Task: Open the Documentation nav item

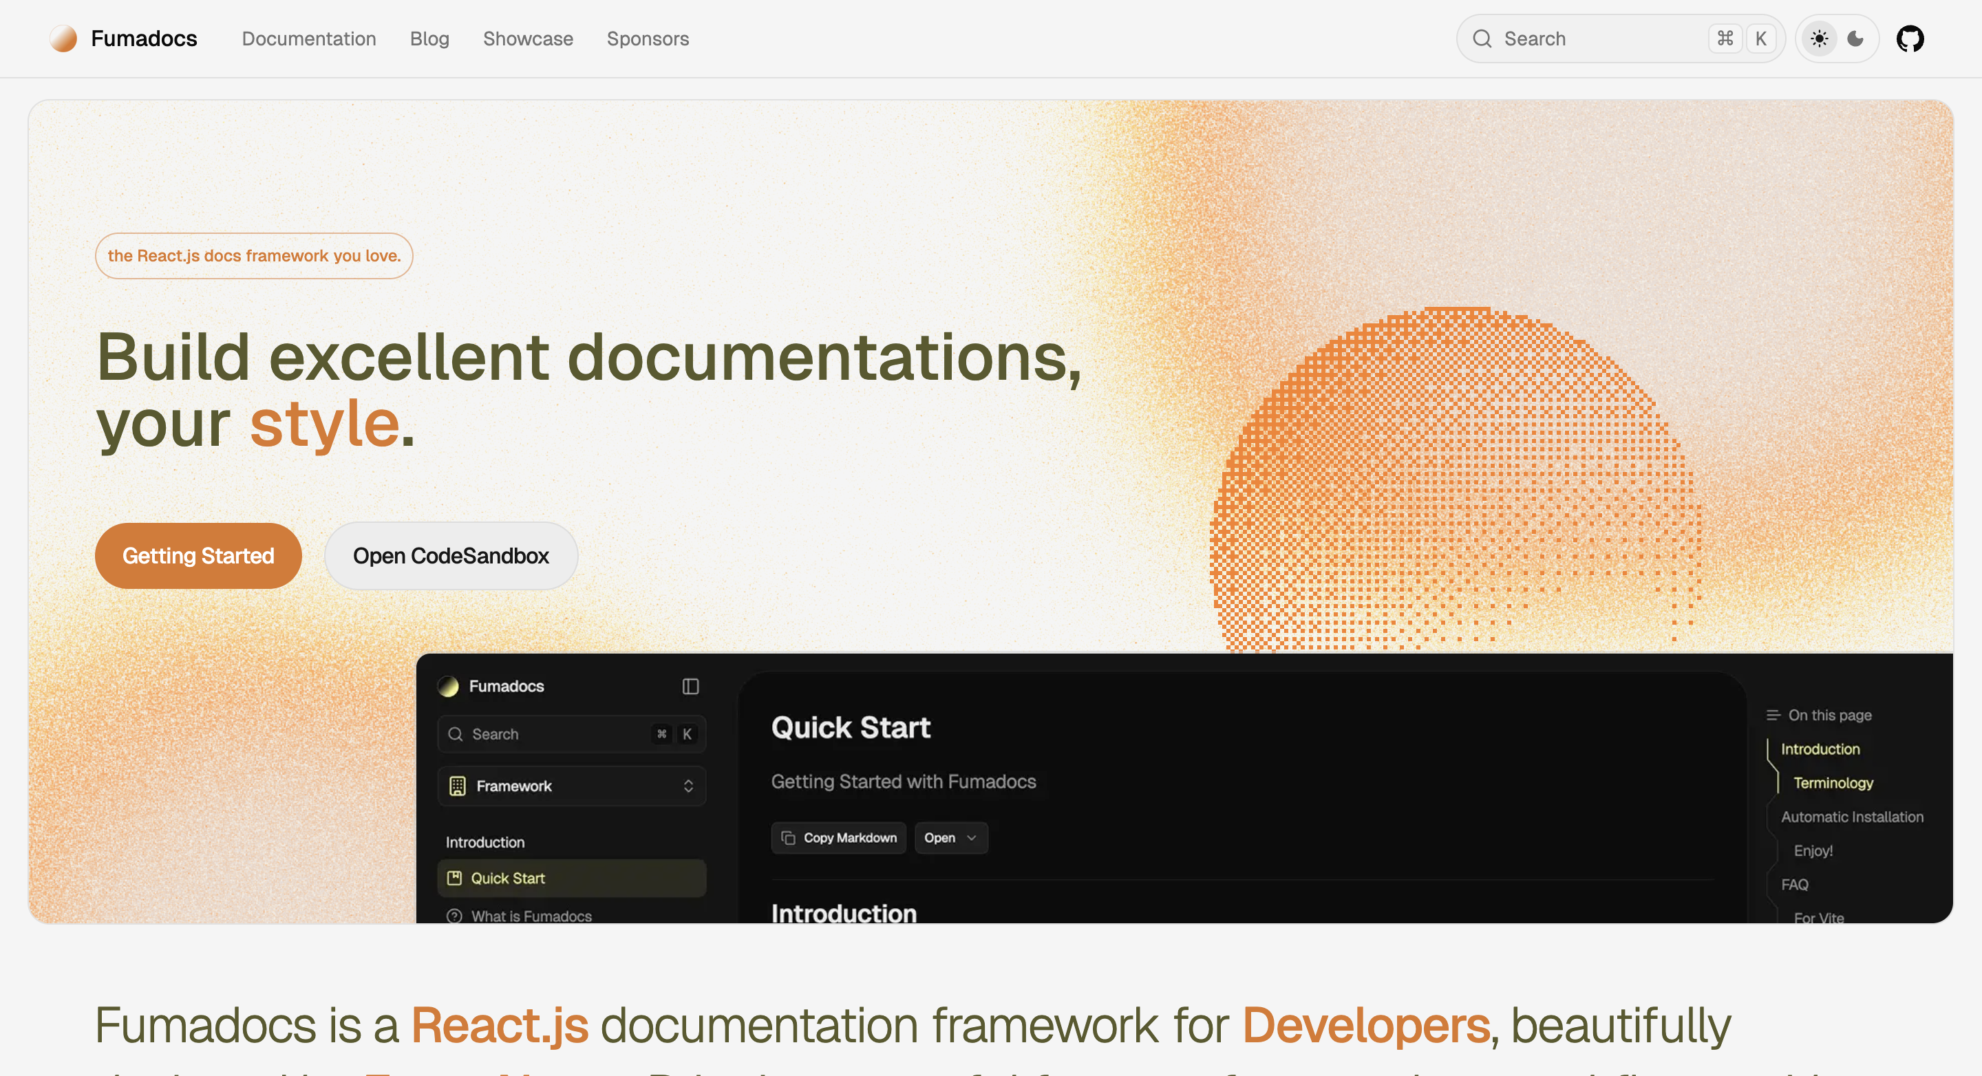Action: [308, 39]
